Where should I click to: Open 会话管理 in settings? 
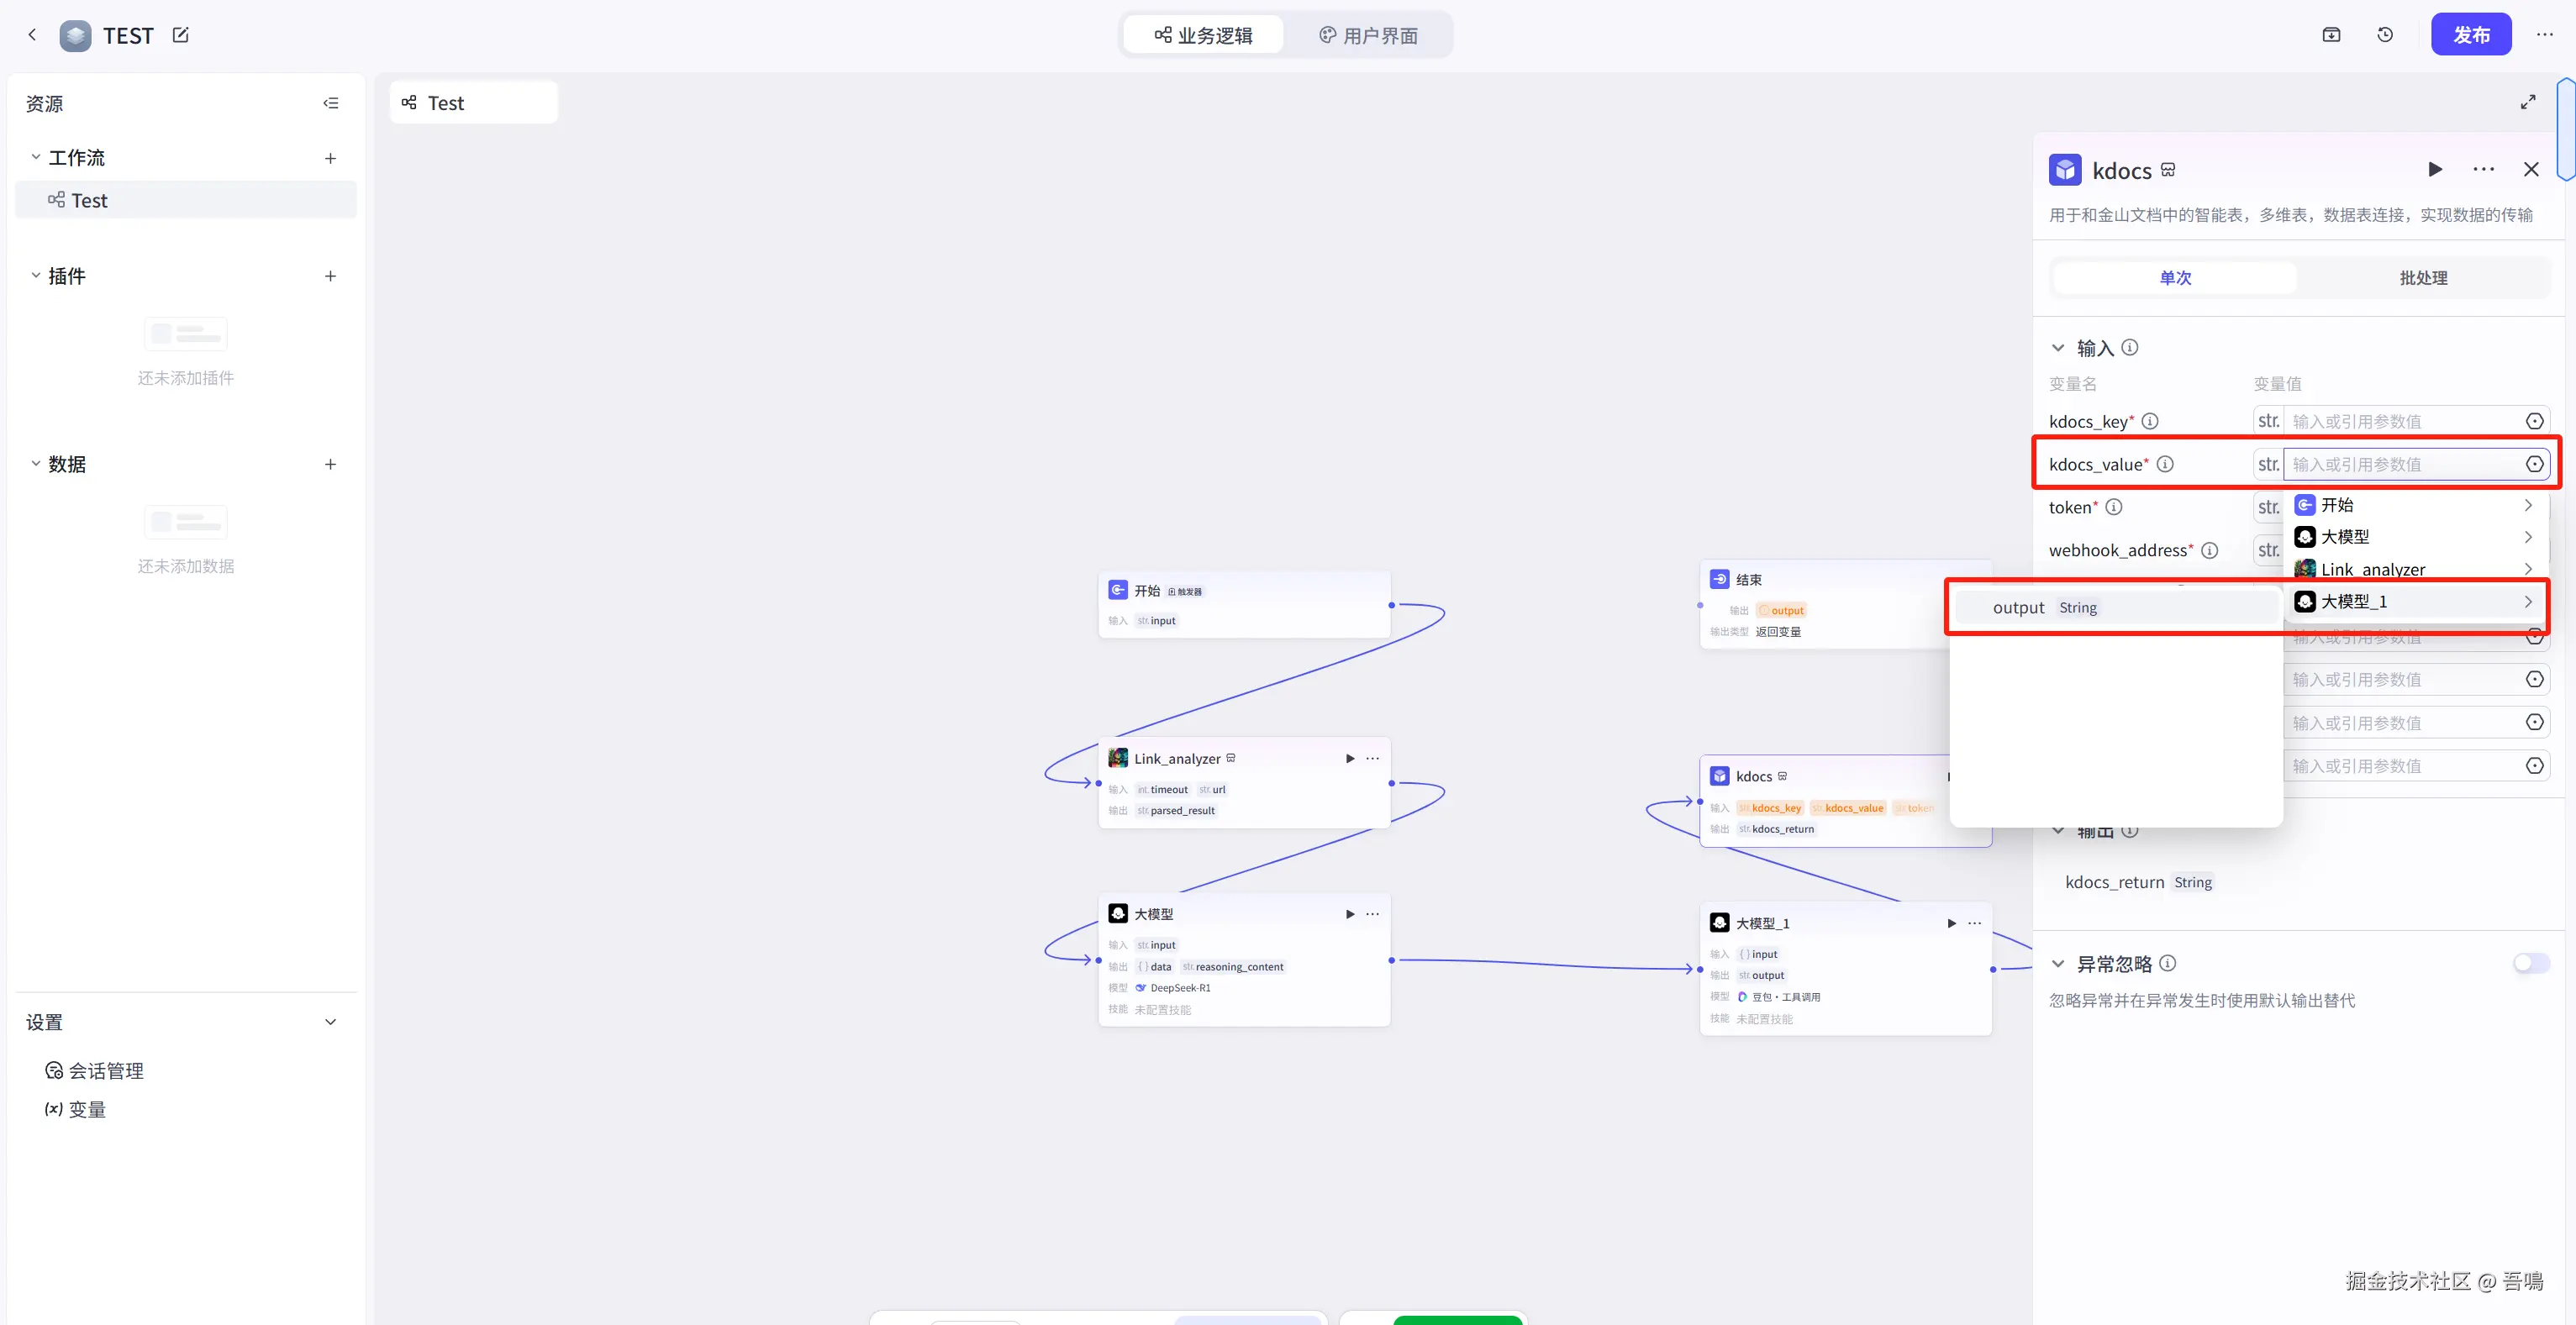pos(105,1071)
